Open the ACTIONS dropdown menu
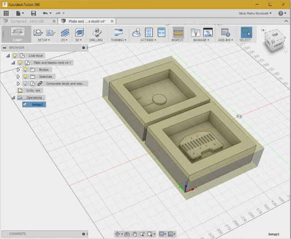The image size is (291, 239). pos(148,40)
